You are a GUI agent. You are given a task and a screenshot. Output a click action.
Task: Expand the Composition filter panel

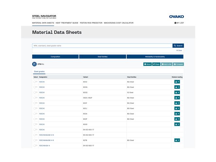click(55, 57)
